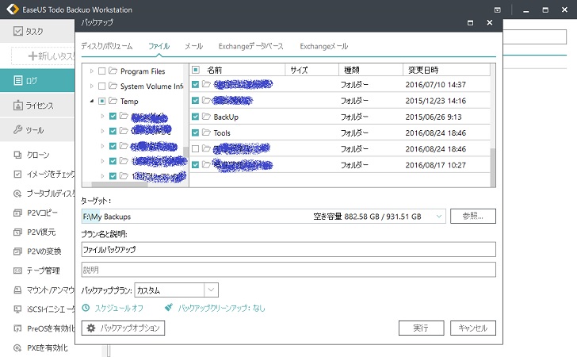Click the main window tray-menu icon

(498, 10)
